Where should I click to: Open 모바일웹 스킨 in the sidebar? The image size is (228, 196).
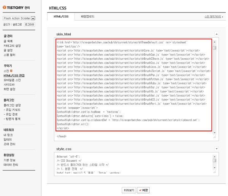click(12, 80)
